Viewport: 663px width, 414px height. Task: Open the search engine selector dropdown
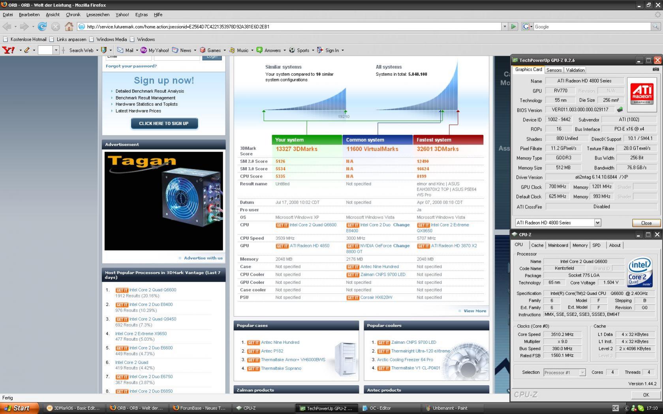click(528, 26)
